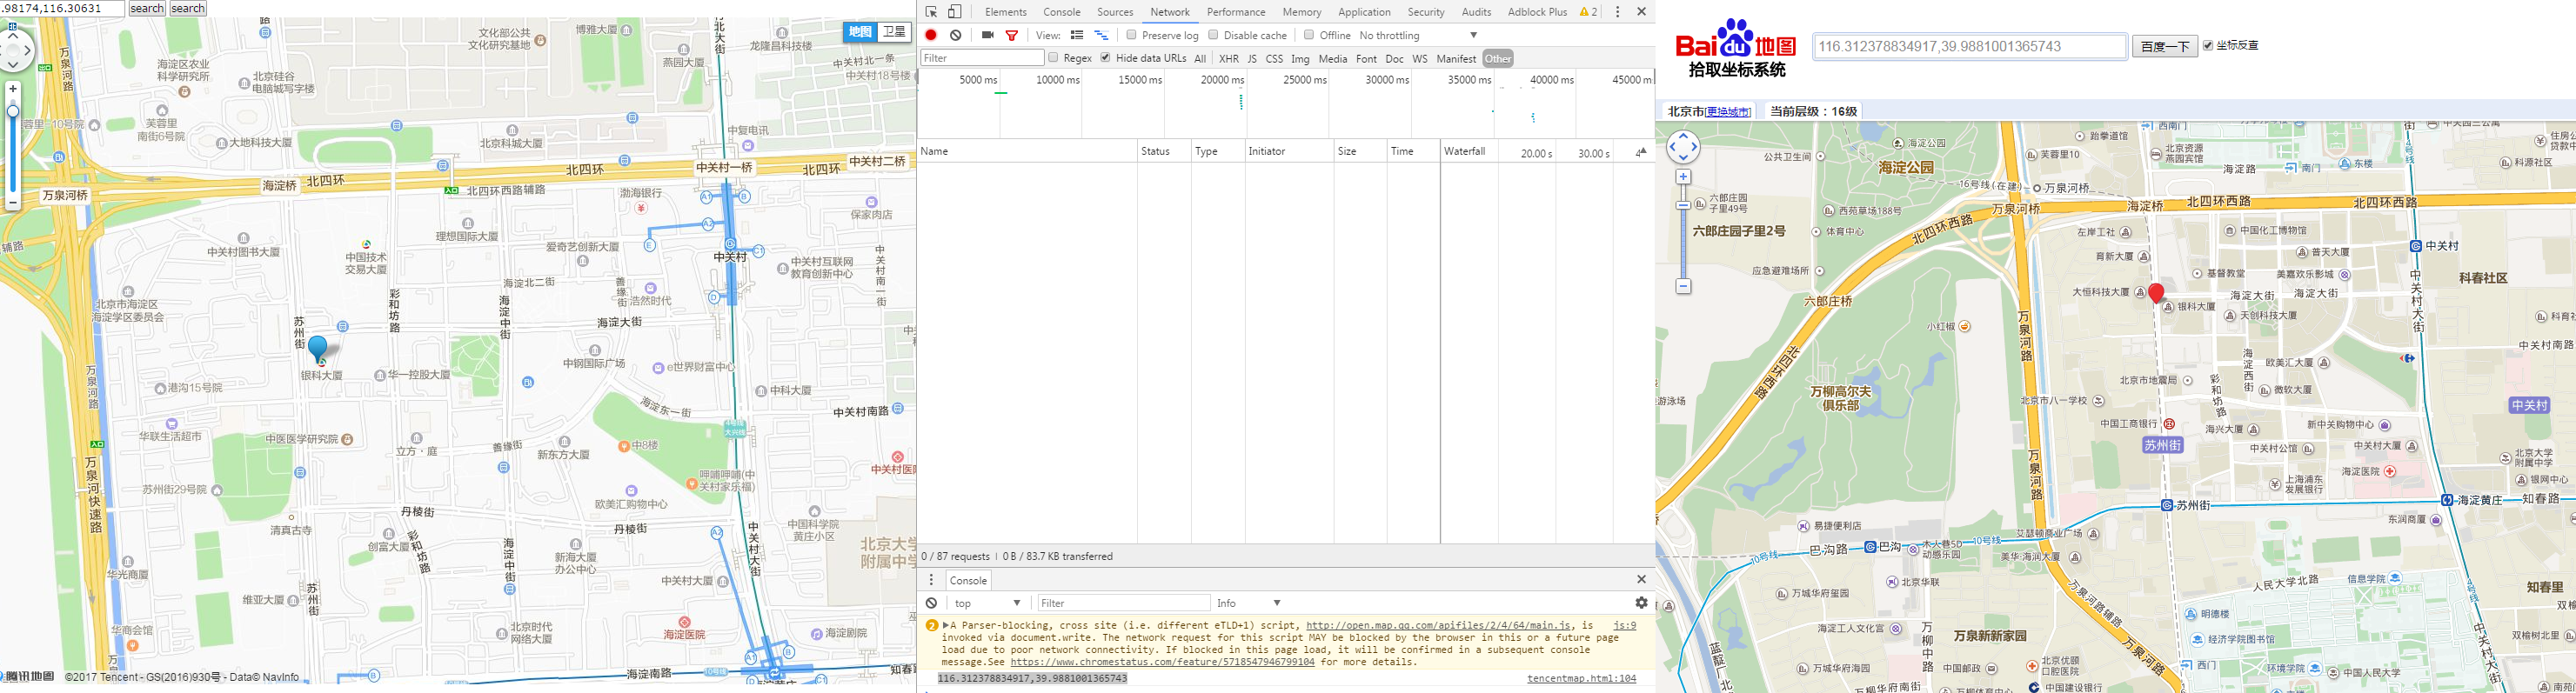Open the console drawer three-dot menu
2576x693 pixels.
click(931, 580)
